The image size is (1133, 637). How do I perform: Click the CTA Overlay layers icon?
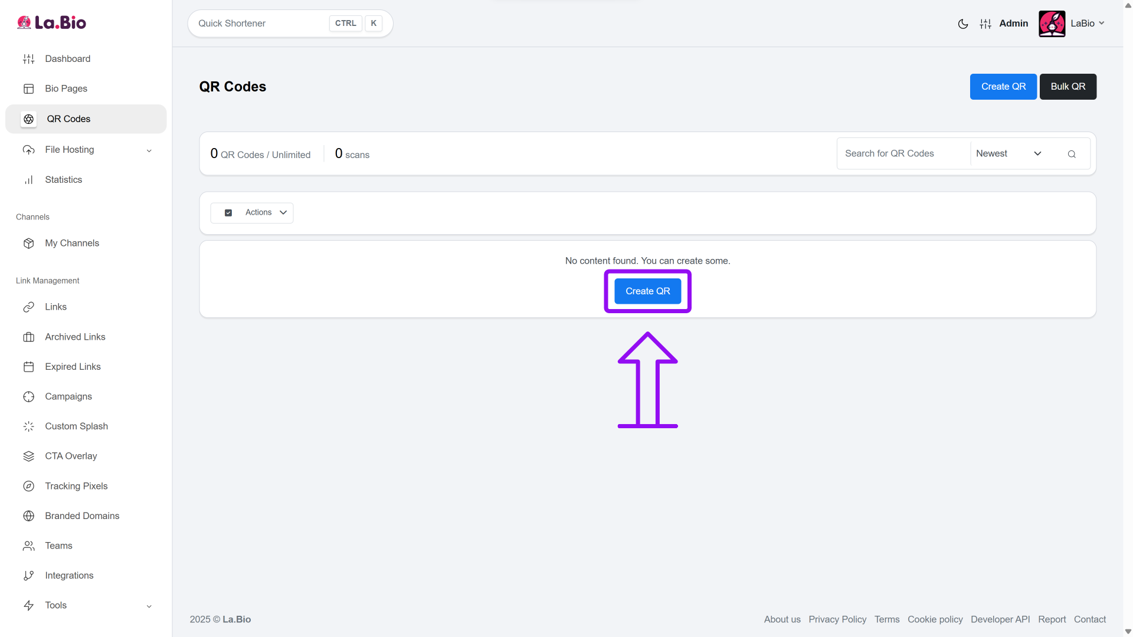pyautogui.click(x=28, y=457)
